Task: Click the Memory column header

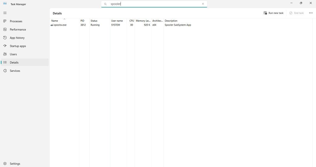Action: pyautogui.click(x=143, y=21)
